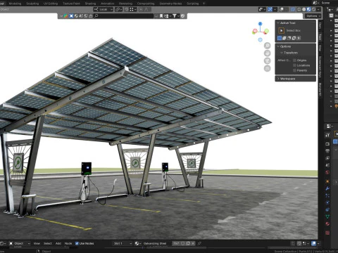
Task: Toggle show gizmo button
Action: [270, 9]
